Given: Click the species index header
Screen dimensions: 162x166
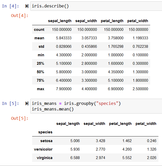Looking at the screenshot, I should pos(45,132).
